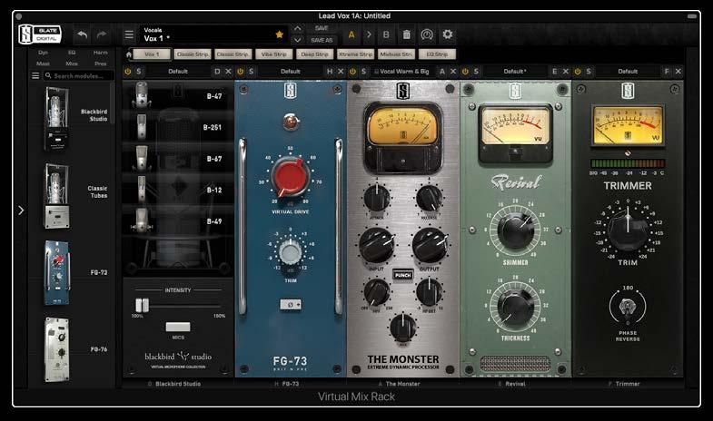Filter modules by Harm category

click(101, 53)
